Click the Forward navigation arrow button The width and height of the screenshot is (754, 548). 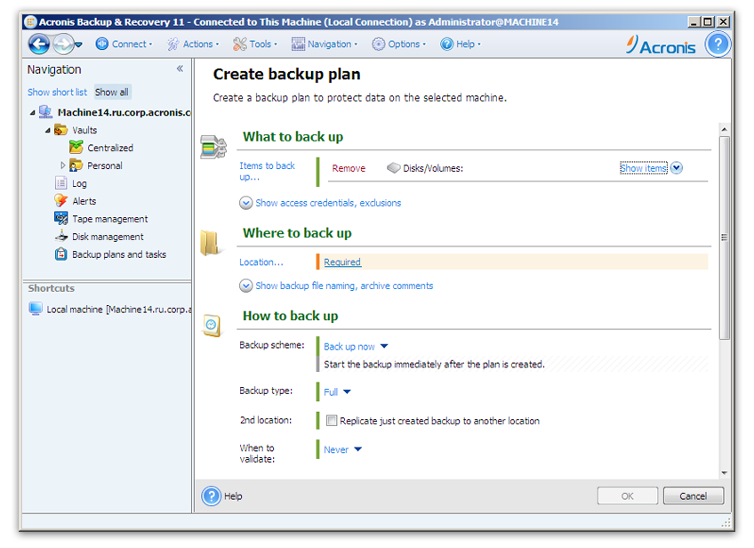(x=63, y=44)
